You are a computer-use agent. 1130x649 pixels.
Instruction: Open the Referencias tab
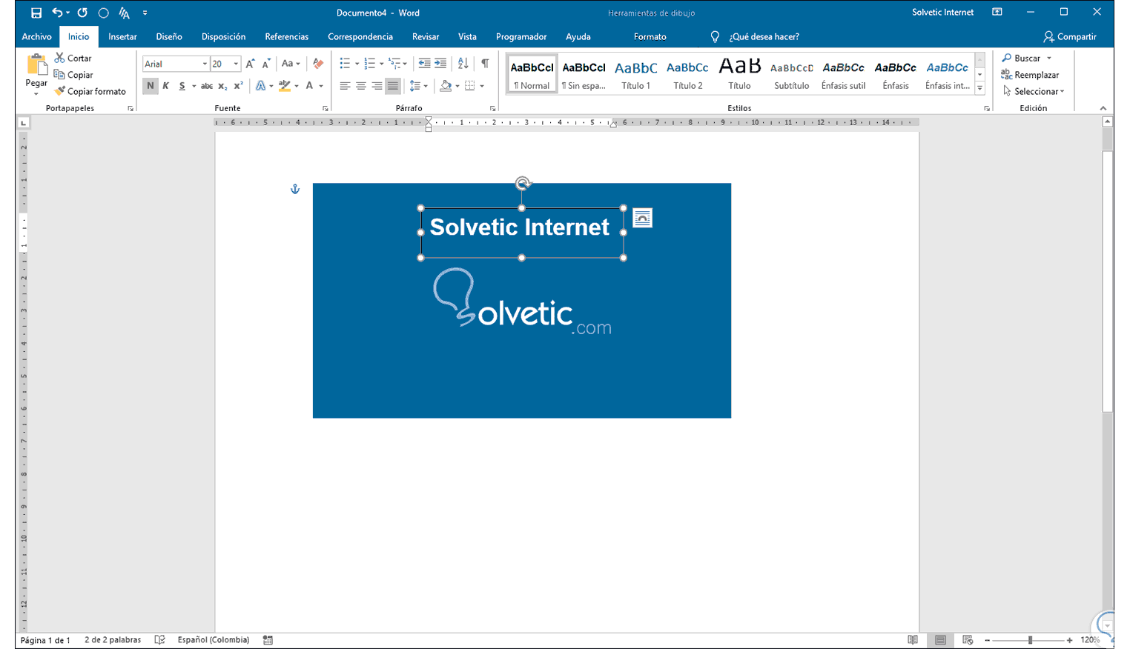click(x=286, y=36)
